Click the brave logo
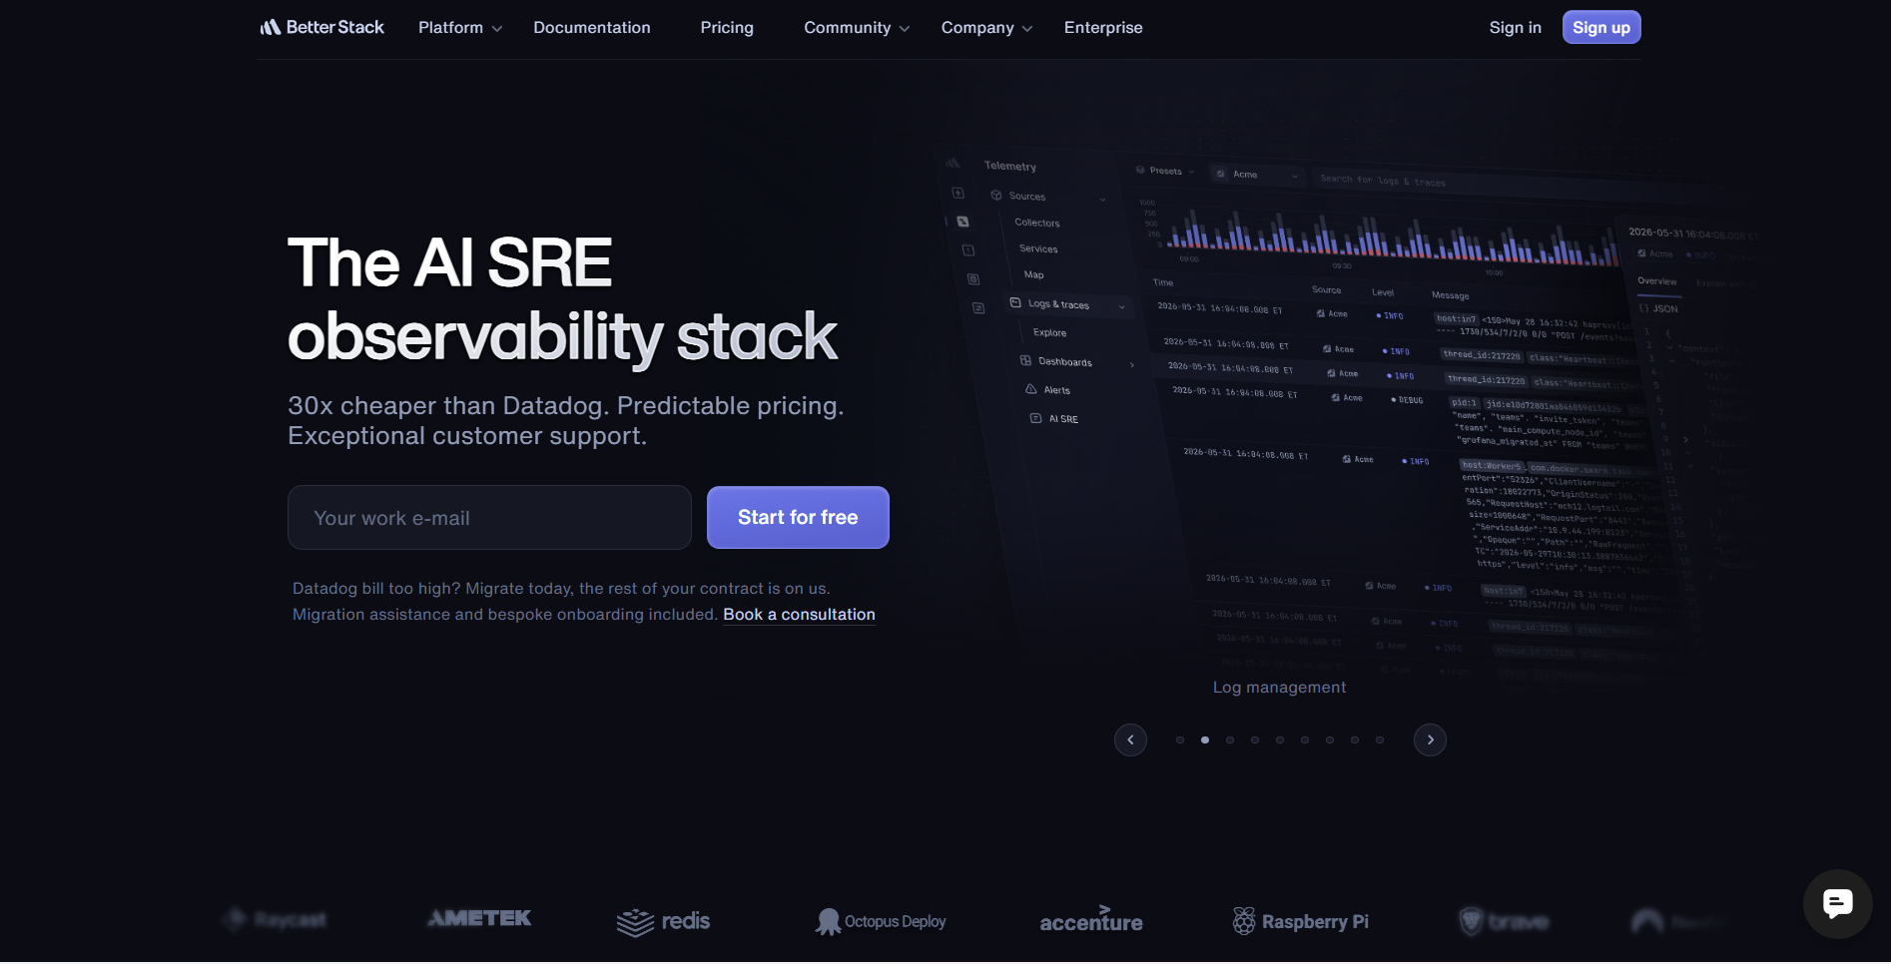The height and width of the screenshot is (964, 1891). point(1504,921)
